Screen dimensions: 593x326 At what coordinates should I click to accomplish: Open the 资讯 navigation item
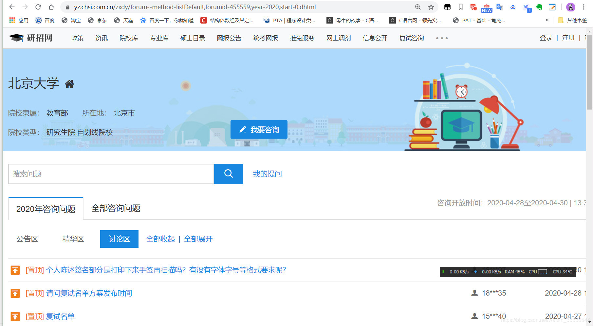102,38
